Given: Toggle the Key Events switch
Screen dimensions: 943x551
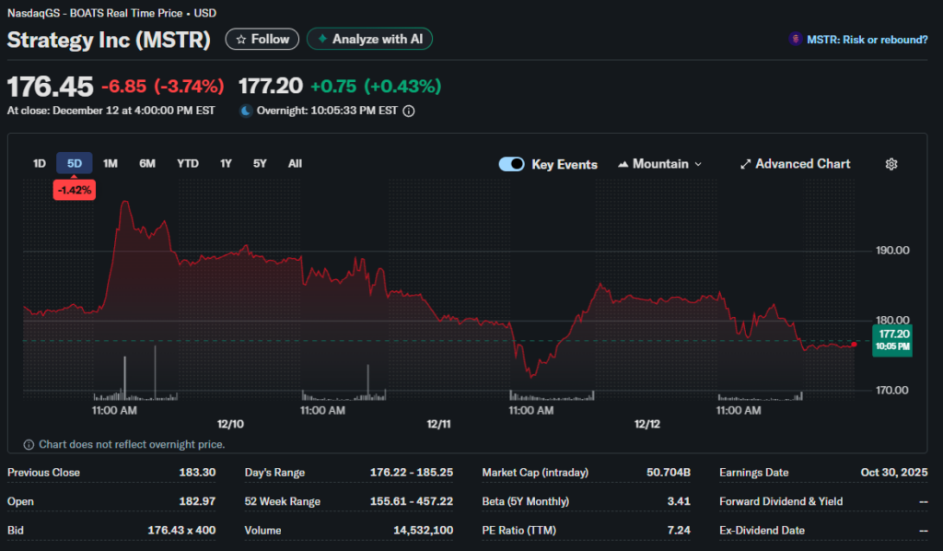Looking at the screenshot, I should point(511,164).
